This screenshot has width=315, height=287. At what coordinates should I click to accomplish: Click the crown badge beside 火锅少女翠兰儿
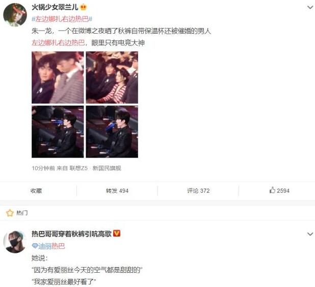[x=83, y=8]
